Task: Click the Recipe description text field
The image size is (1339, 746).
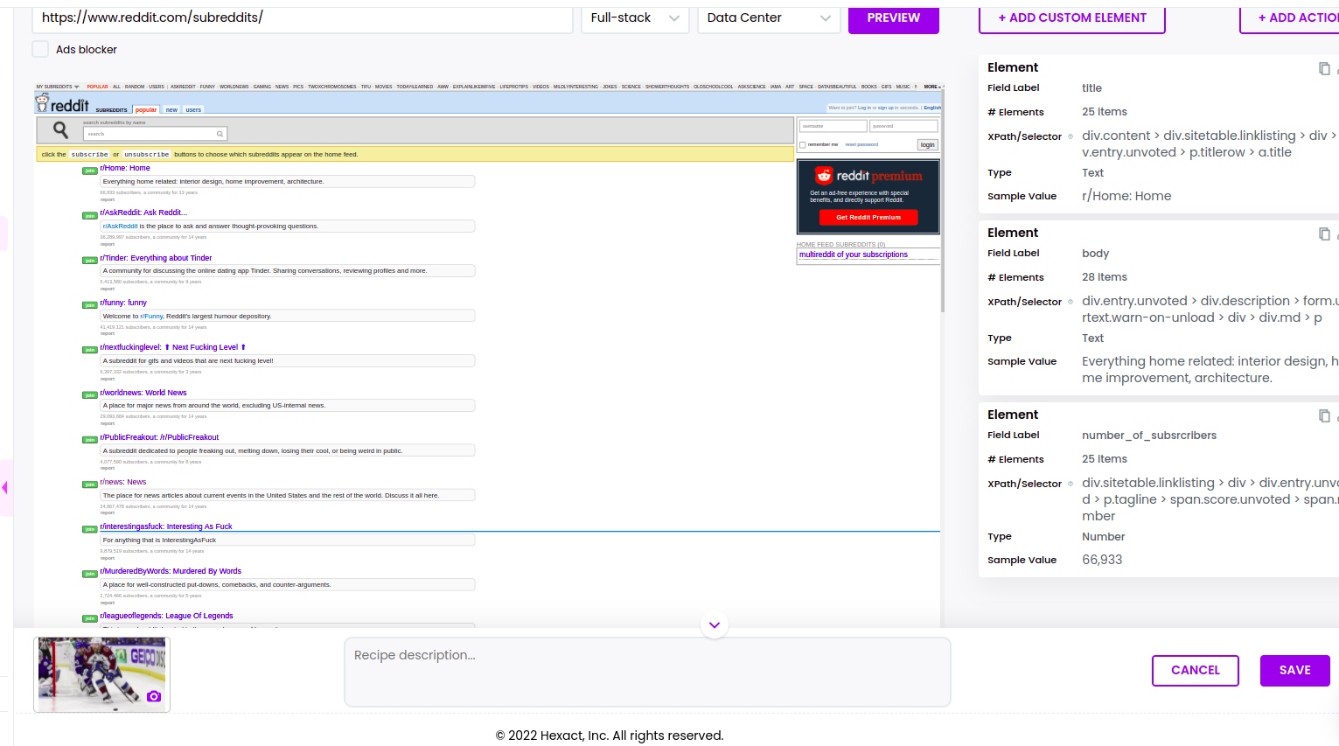Action: pyautogui.click(x=647, y=672)
